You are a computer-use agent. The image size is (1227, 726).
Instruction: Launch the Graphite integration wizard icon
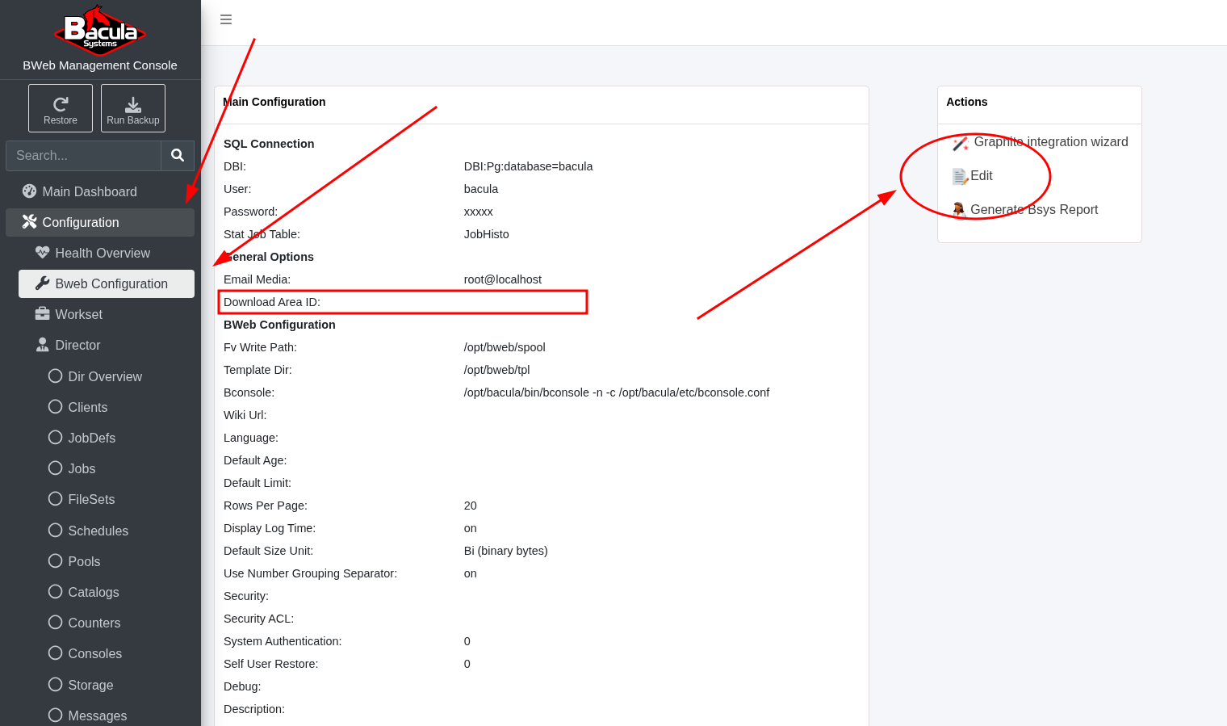coord(960,144)
